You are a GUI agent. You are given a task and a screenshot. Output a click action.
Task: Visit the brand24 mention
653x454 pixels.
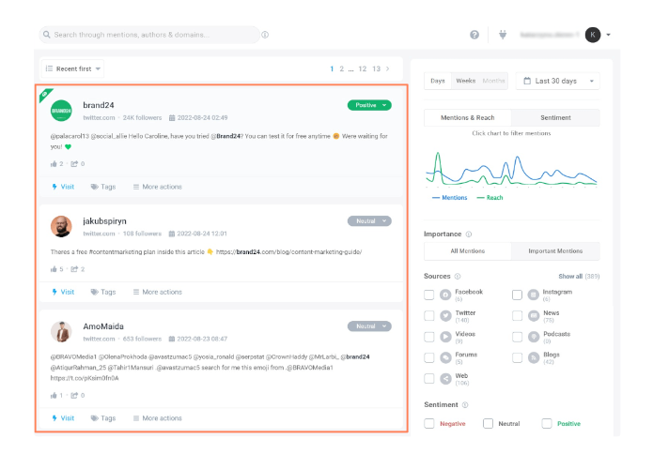click(x=63, y=187)
